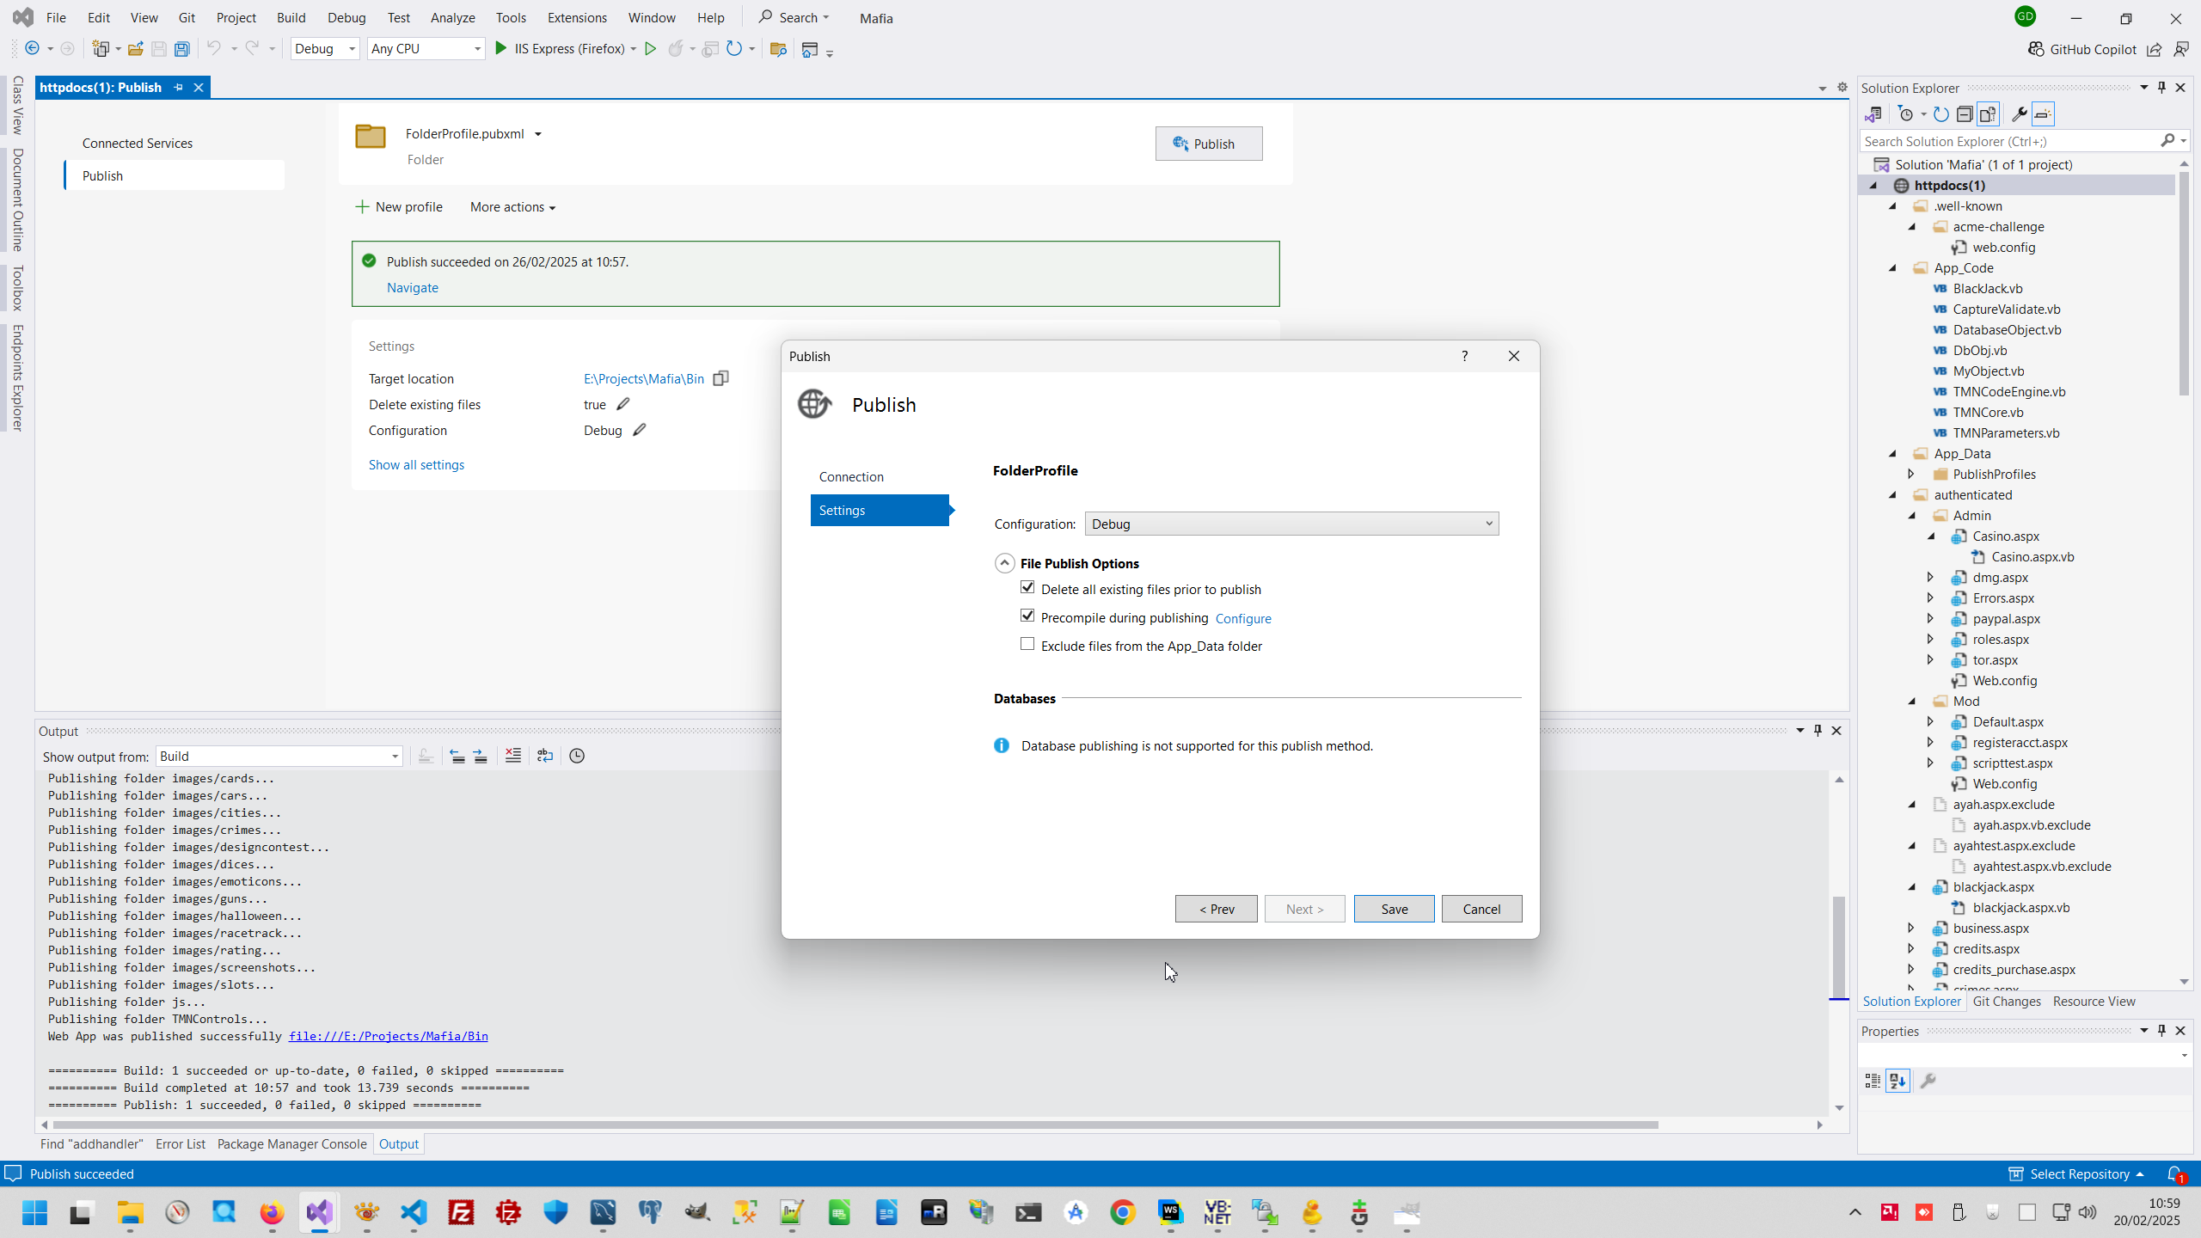Image resolution: width=2201 pixels, height=1238 pixels.
Task: Open FileZilla from the Windows taskbar
Action: click(462, 1213)
